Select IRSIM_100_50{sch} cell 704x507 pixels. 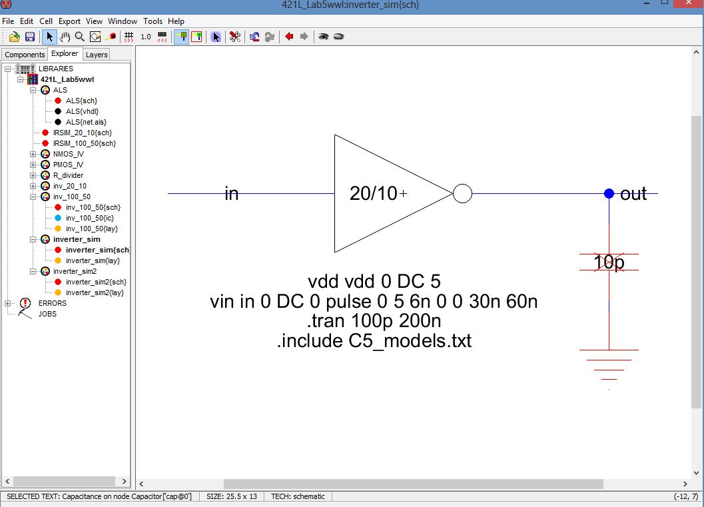(85, 143)
